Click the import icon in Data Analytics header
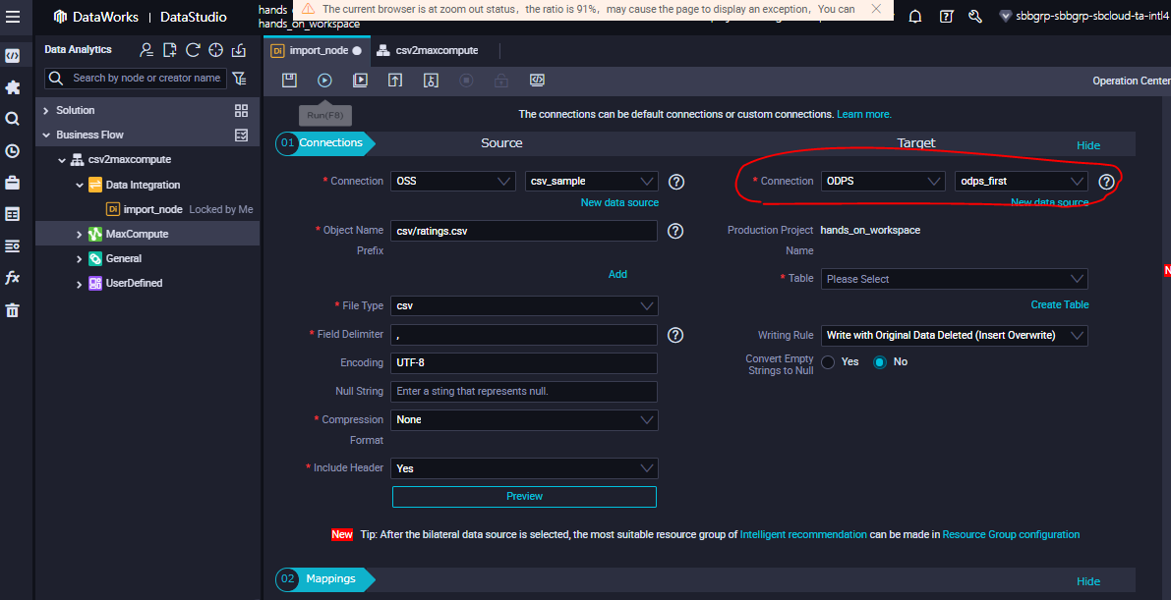The width and height of the screenshot is (1171, 600). click(x=239, y=50)
